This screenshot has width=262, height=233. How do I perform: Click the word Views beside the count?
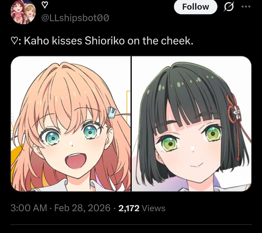[153, 208]
